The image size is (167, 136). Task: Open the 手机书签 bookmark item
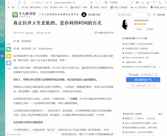[23, 7]
